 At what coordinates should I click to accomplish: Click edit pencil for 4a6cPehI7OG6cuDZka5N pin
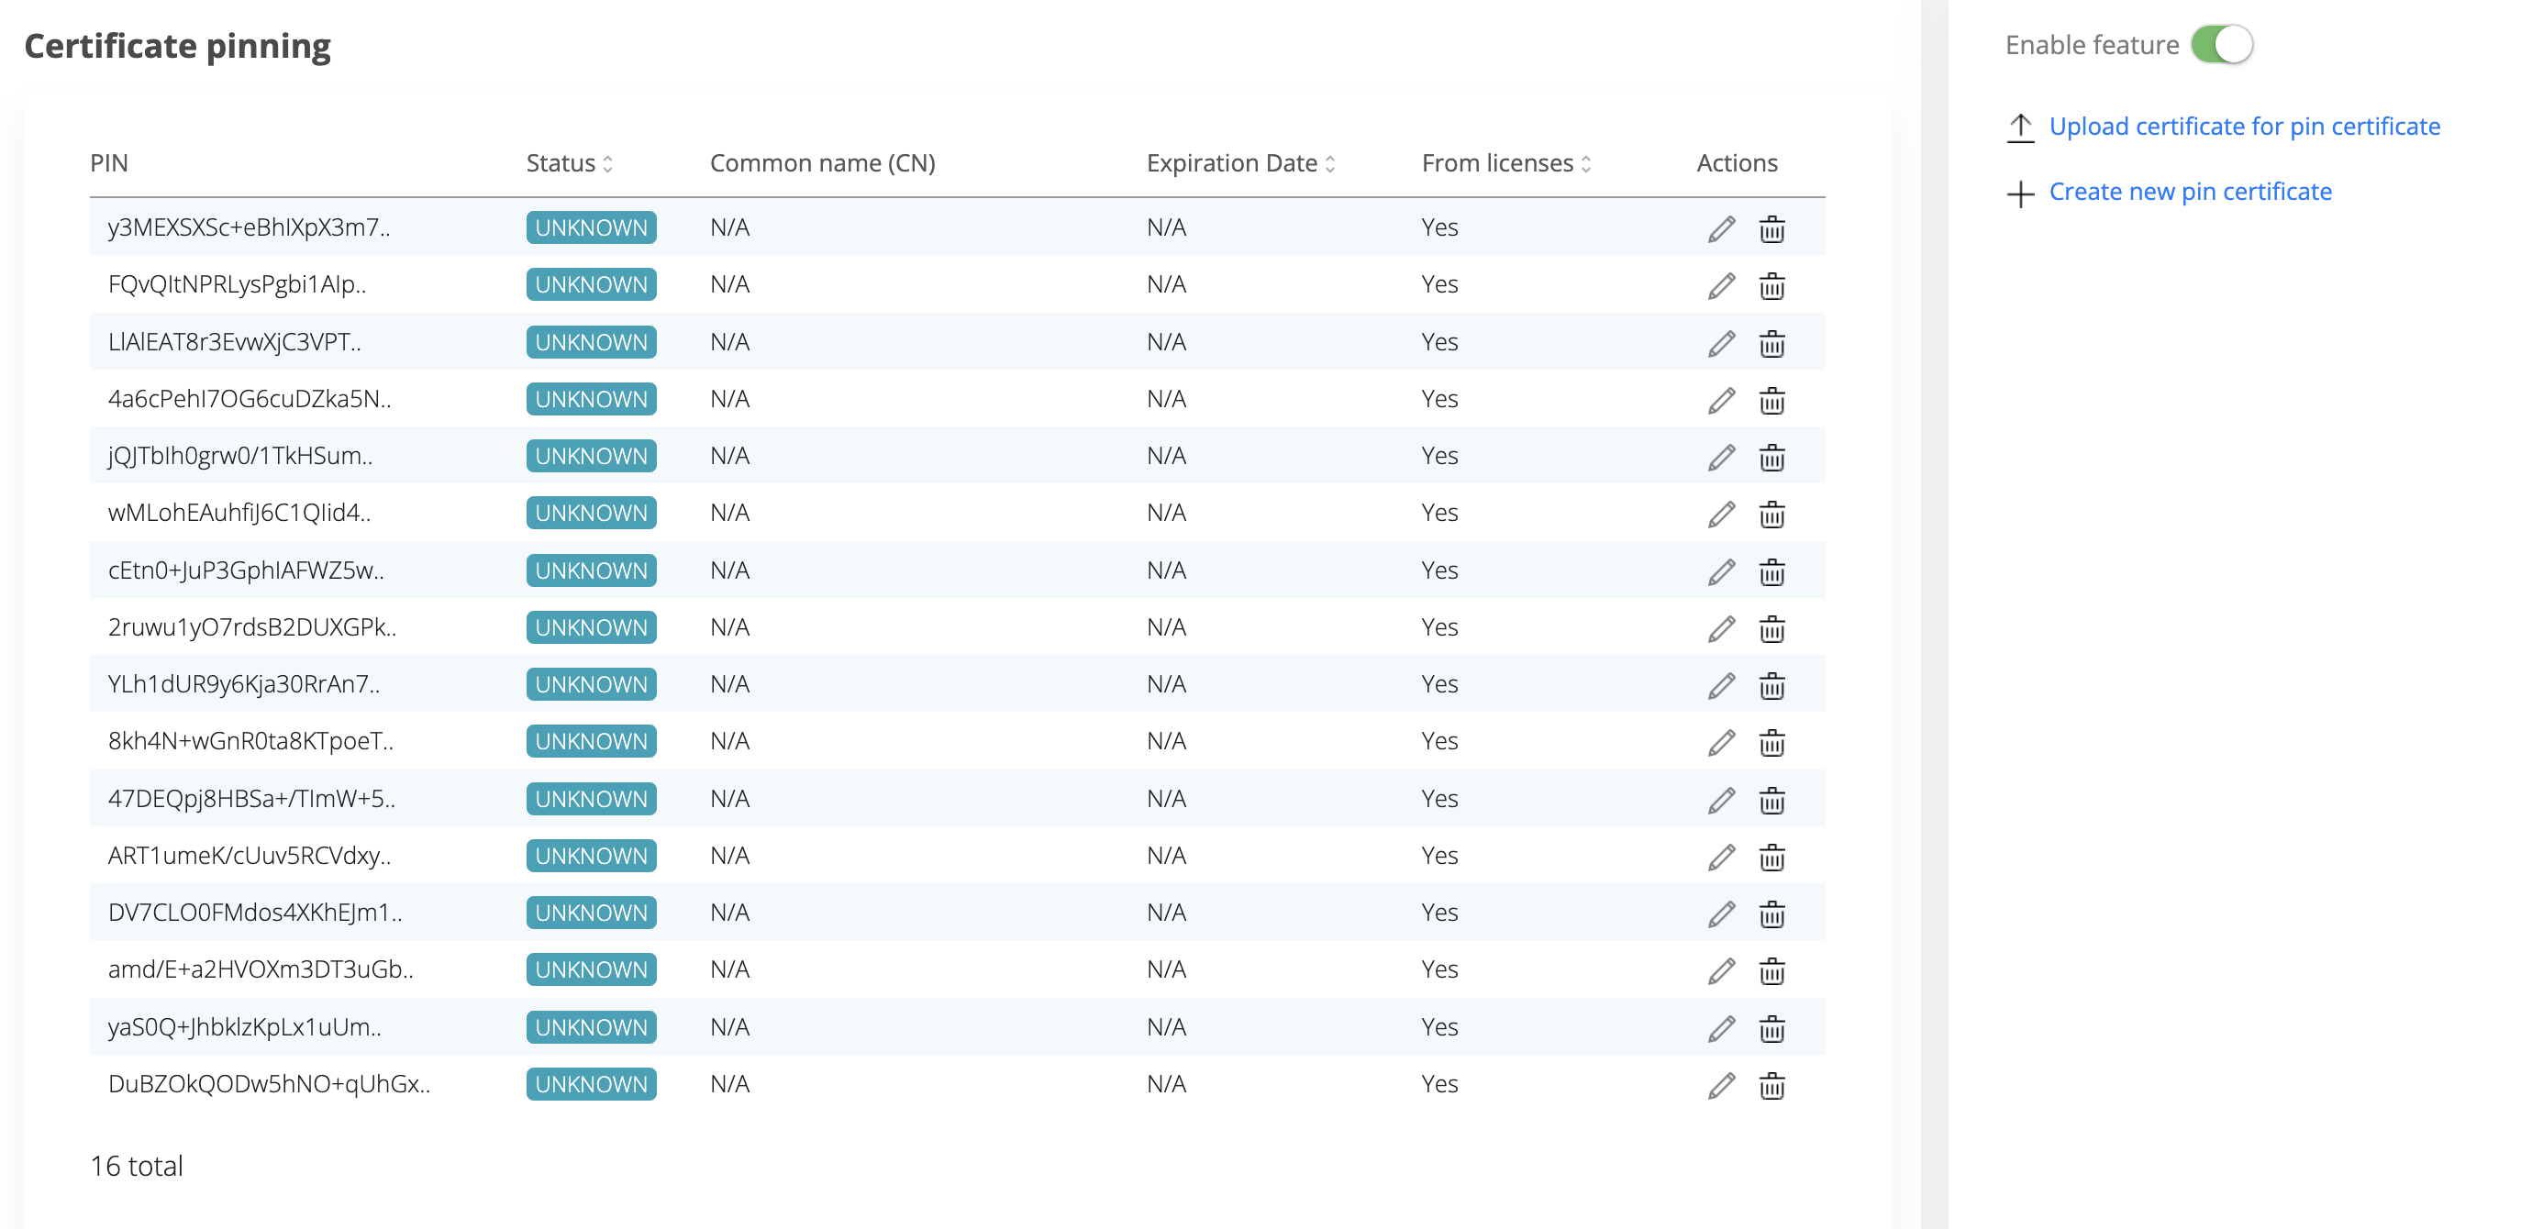pyautogui.click(x=1720, y=400)
